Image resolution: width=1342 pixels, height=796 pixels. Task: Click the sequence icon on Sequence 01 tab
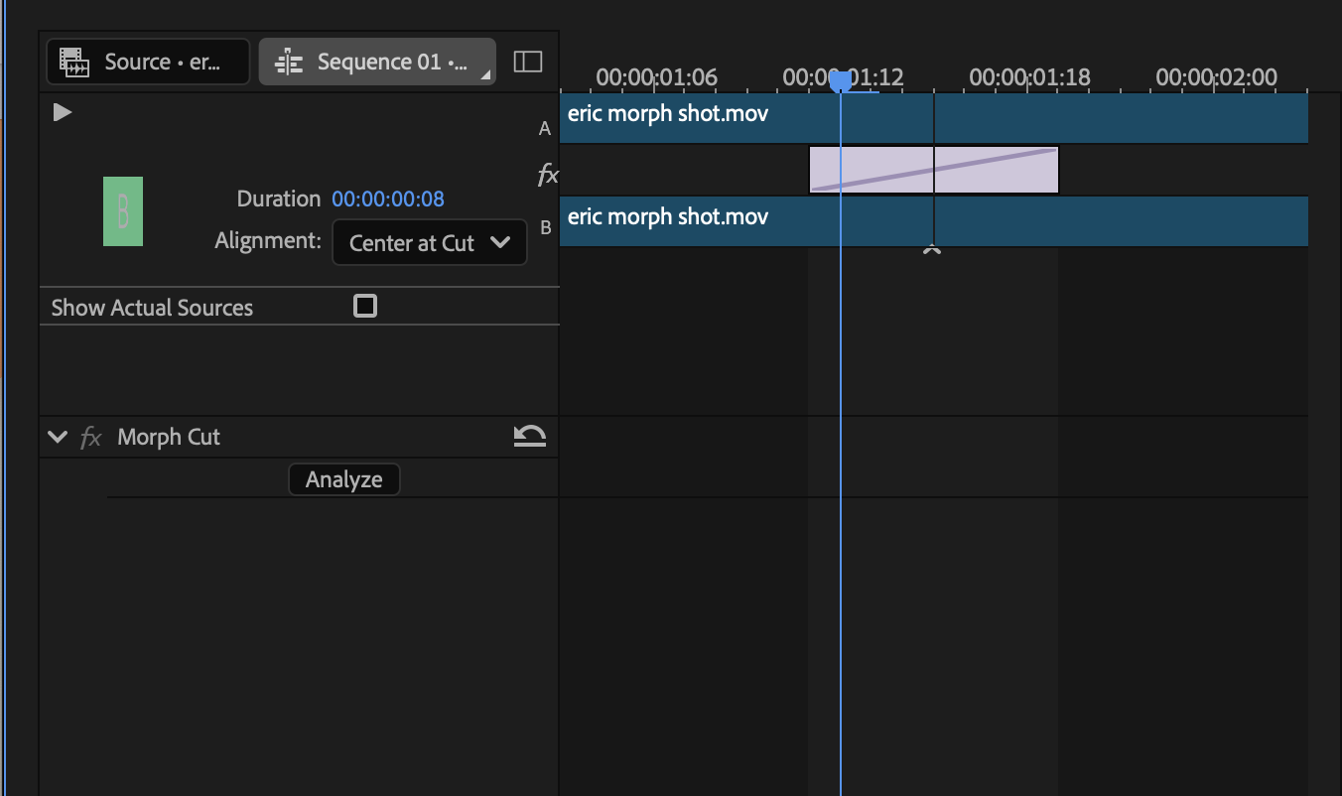(288, 62)
